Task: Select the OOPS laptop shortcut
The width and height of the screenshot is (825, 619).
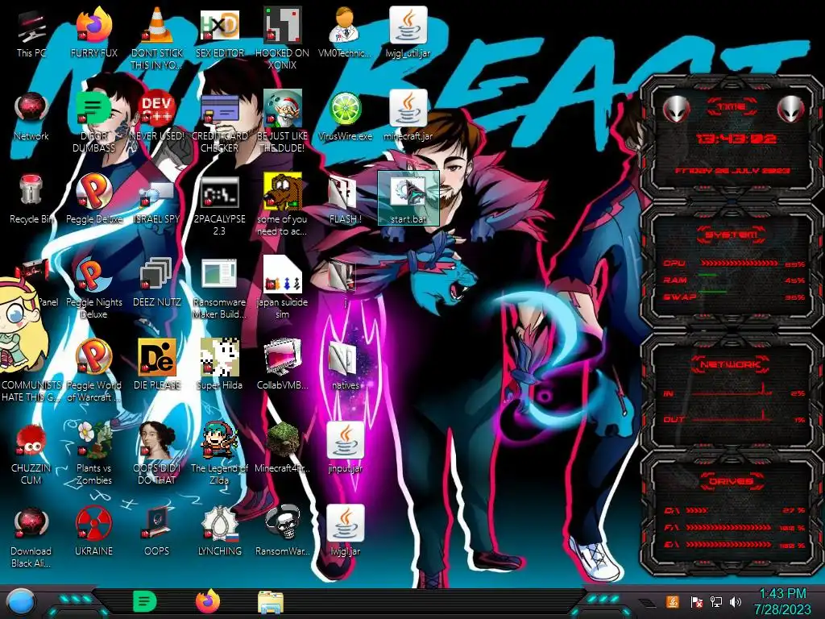Action: [x=157, y=530]
